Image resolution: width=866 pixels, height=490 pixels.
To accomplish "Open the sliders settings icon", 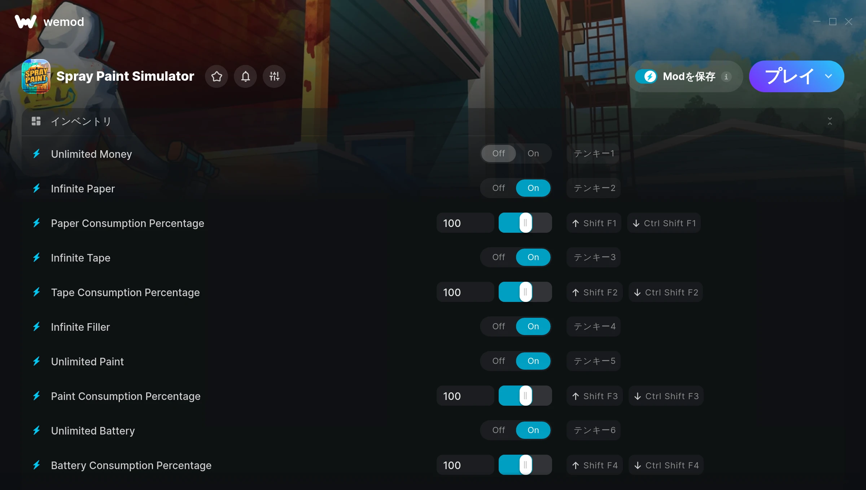I will coord(274,76).
